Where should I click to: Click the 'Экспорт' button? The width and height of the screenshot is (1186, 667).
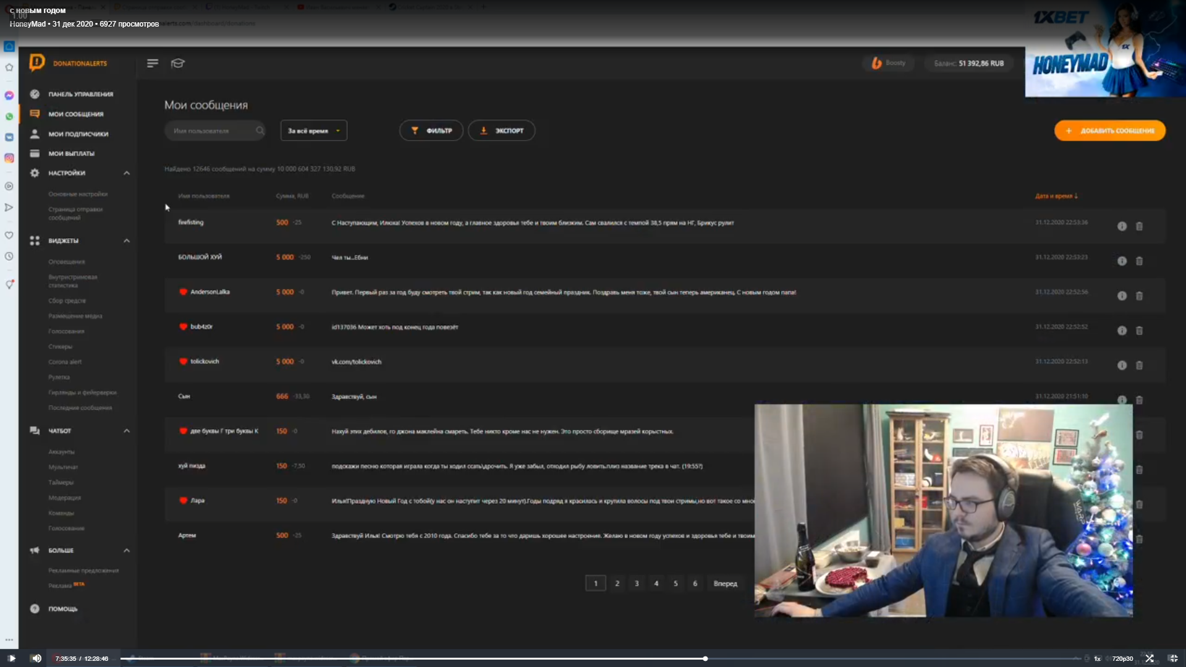point(501,130)
